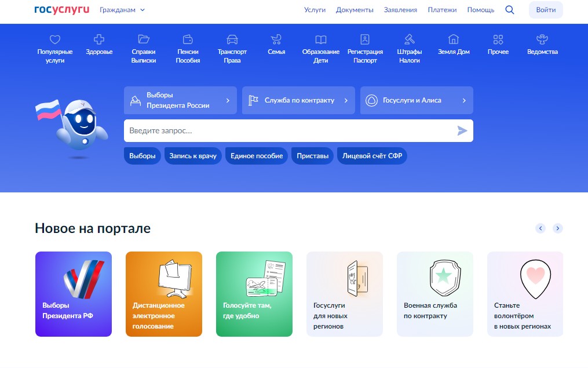Go to the Документы menu item
This screenshot has height=368, width=588.
point(355,10)
